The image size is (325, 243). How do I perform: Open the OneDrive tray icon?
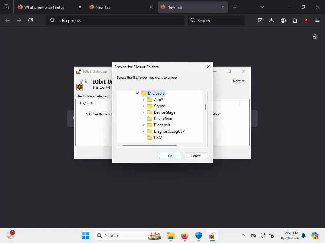(x=253, y=235)
